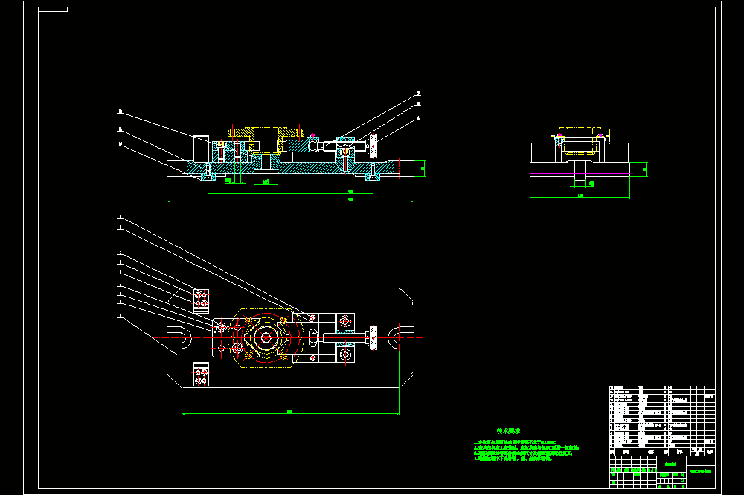Click the magenta line in the side view
744x495 pixels.
pos(580,174)
